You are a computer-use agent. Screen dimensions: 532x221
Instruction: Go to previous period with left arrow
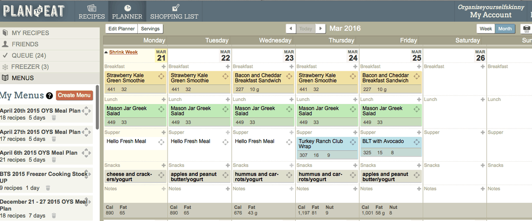[x=291, y=28]
